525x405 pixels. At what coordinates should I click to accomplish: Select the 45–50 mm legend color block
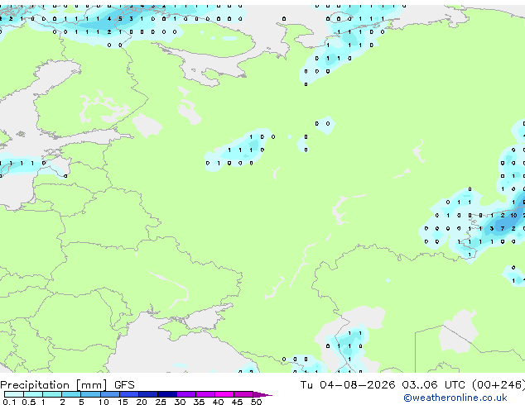tap(243, 394)
